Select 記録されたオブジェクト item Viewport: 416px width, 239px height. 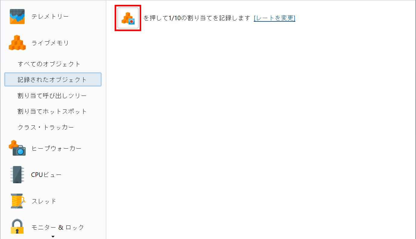coord(53,80)
